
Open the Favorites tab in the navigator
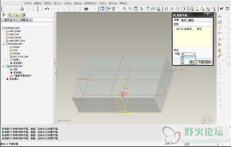tap(17, 15)
